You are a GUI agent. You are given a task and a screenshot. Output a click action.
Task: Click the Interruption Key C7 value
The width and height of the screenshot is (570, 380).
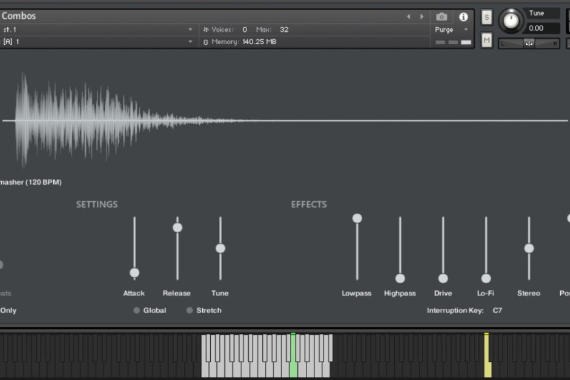coord(497,311)
